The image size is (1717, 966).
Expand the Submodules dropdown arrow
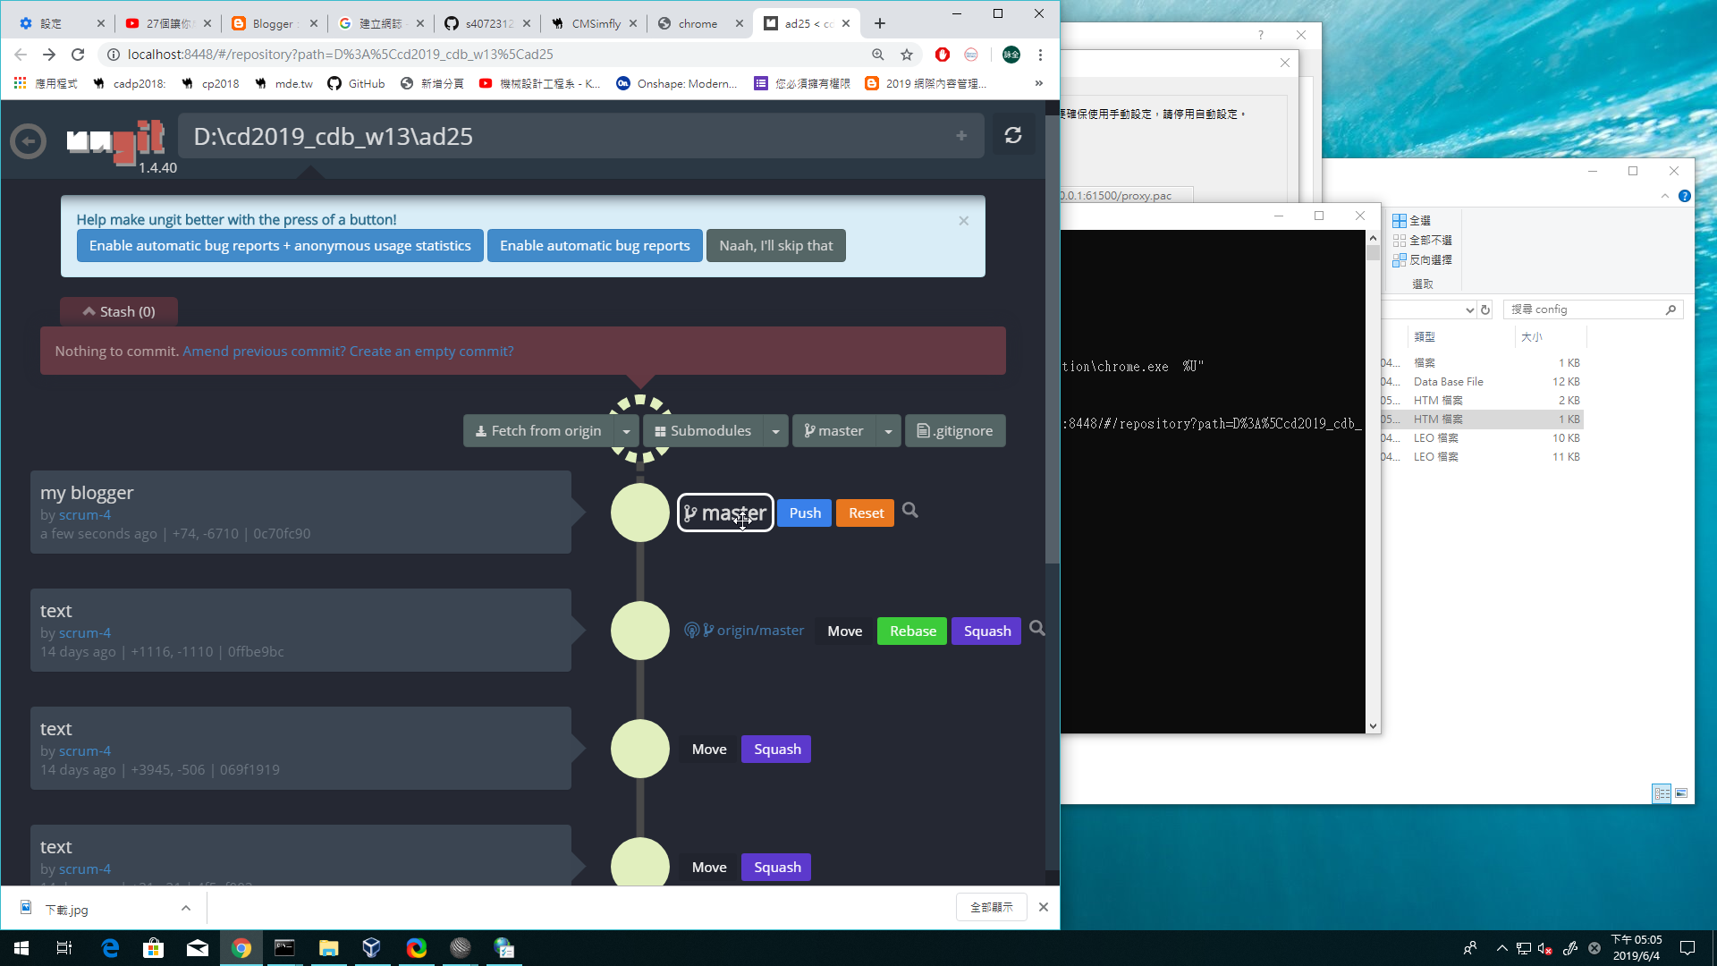tap(775, 431)
